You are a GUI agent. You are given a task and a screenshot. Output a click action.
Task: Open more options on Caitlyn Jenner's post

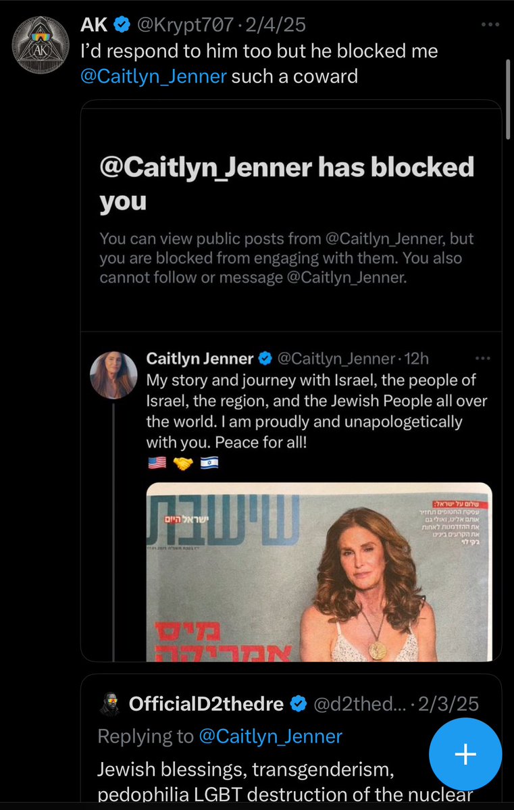click(482, 357)
